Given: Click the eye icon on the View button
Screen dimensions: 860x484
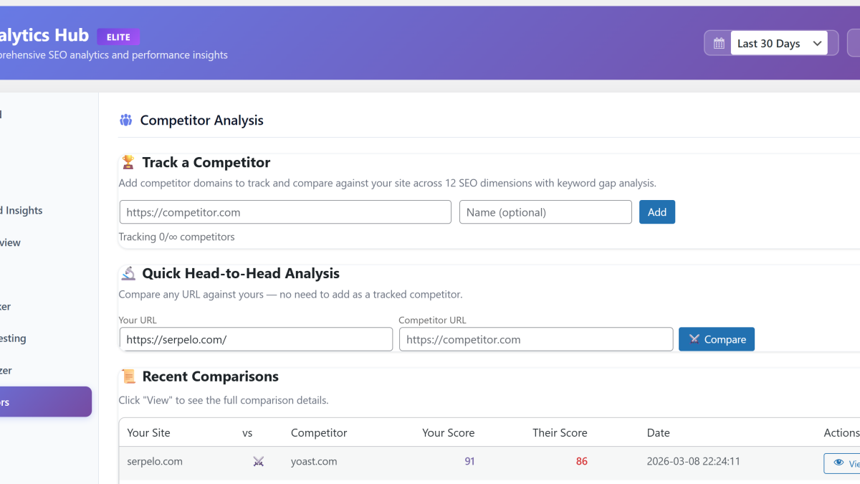Looking at the screenshot, I should tap(837, 462).
